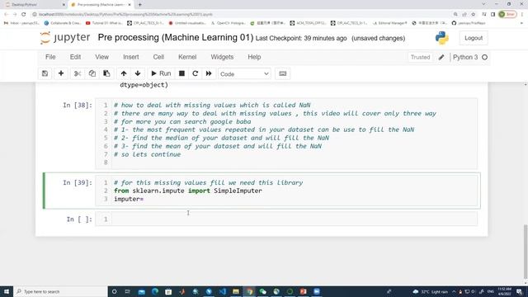Open the Edit menu
This screenshot has width=528, height=297.
point(75,57)
